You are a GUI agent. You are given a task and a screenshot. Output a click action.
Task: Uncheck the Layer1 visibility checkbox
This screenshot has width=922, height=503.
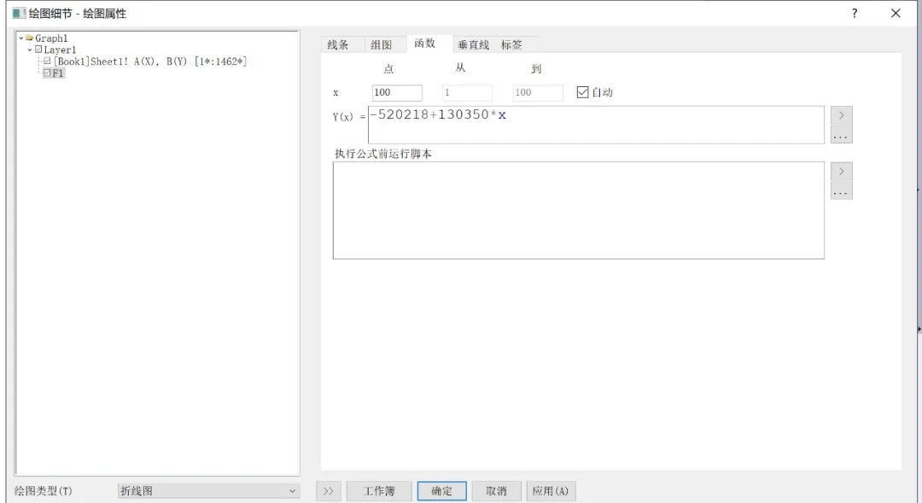pos(38,50)
